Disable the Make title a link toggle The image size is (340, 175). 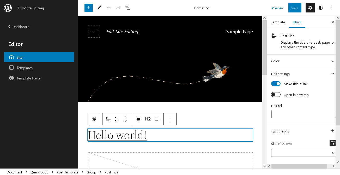pyautogui.click(x=276, y=84)
